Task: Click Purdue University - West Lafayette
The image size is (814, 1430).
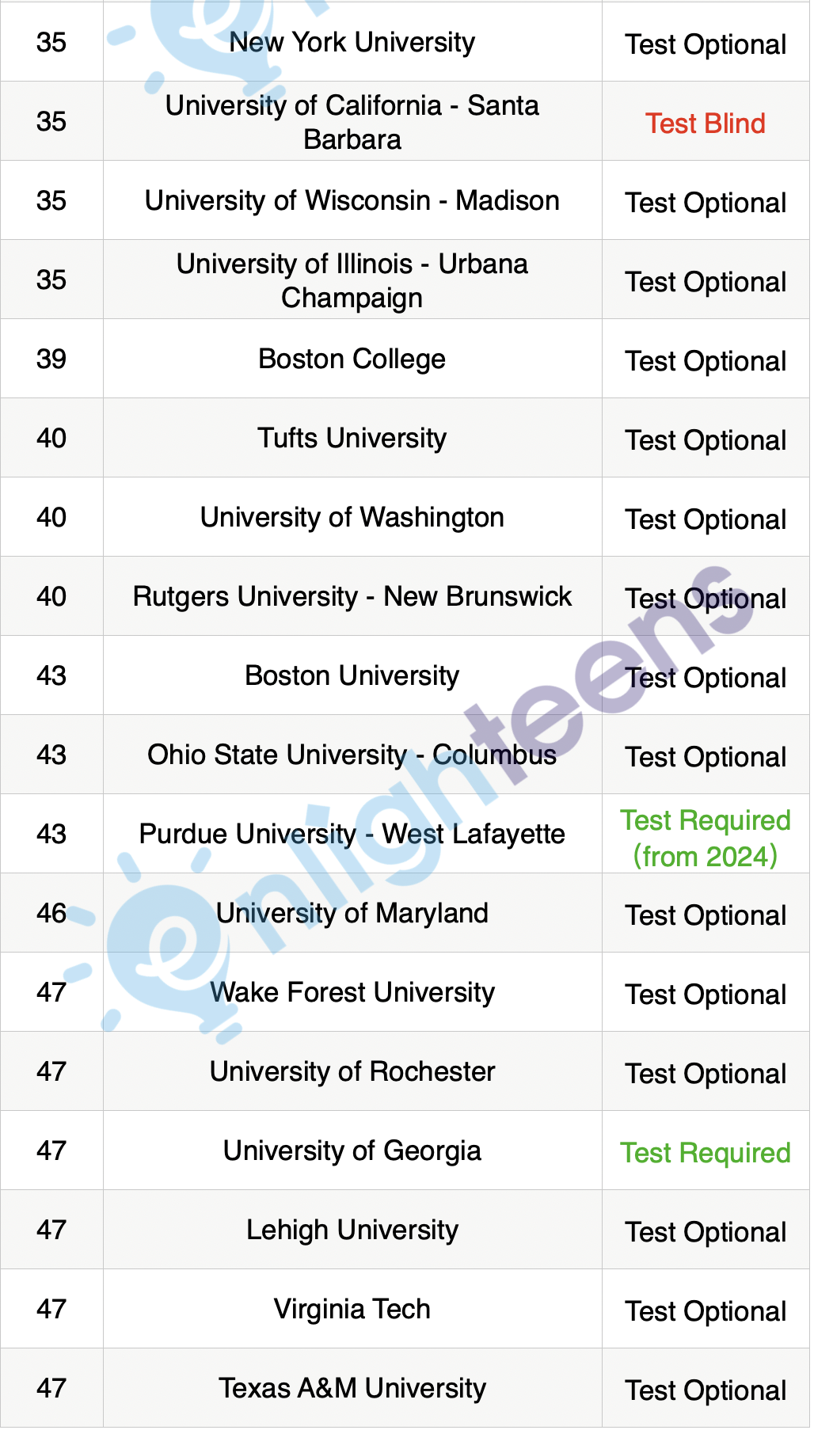Action: coord(352,834)
